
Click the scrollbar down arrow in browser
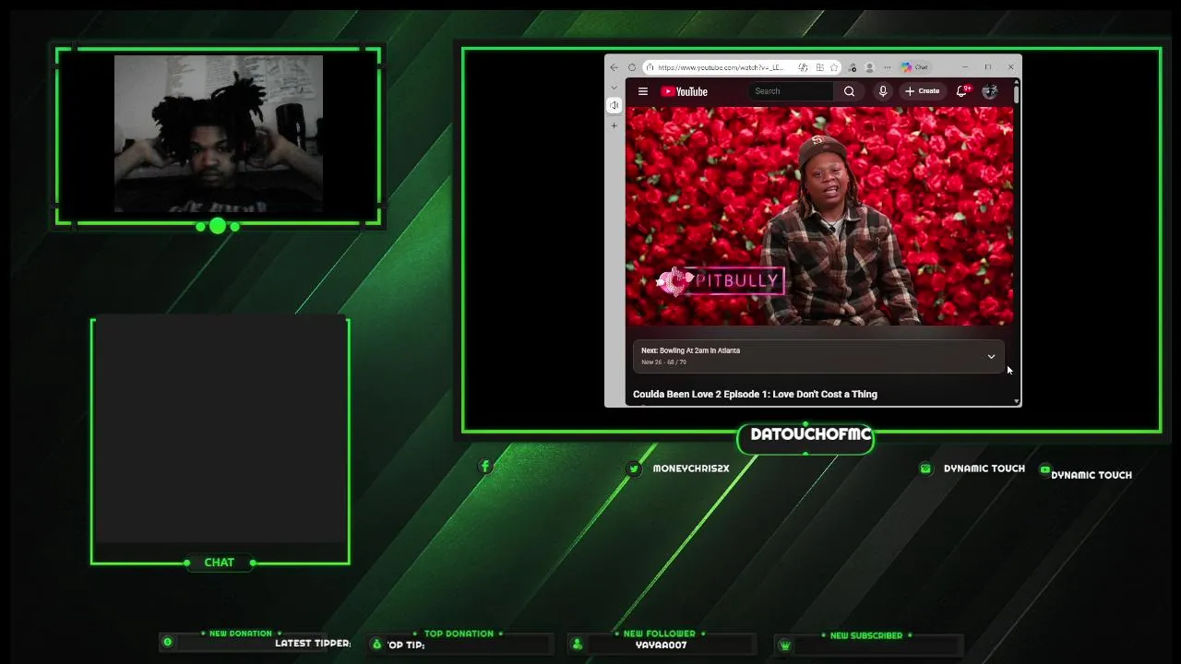(x=1017, y=401)
